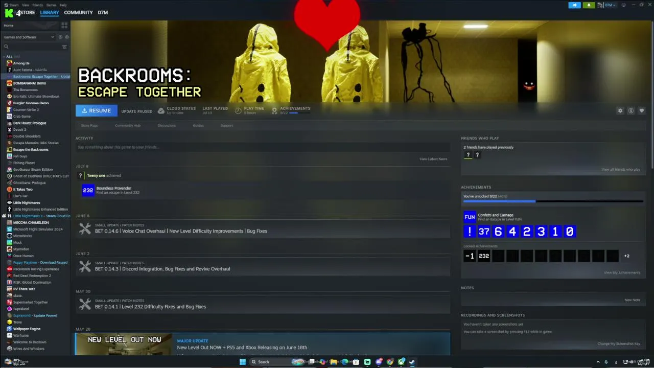
Task: Show hidden tray icons chevron
Action: click(598, 362)
